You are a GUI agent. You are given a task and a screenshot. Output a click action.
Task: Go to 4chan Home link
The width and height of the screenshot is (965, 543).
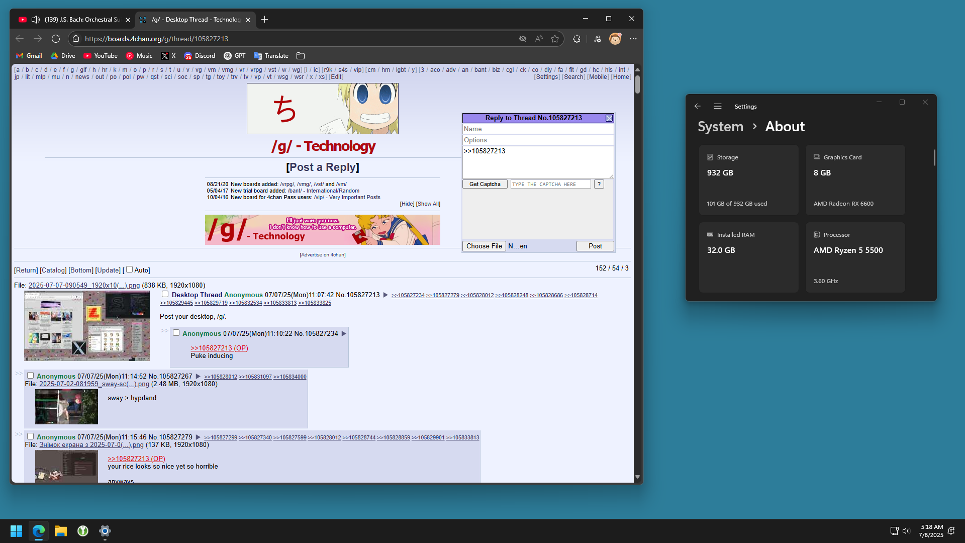[621, 77]
